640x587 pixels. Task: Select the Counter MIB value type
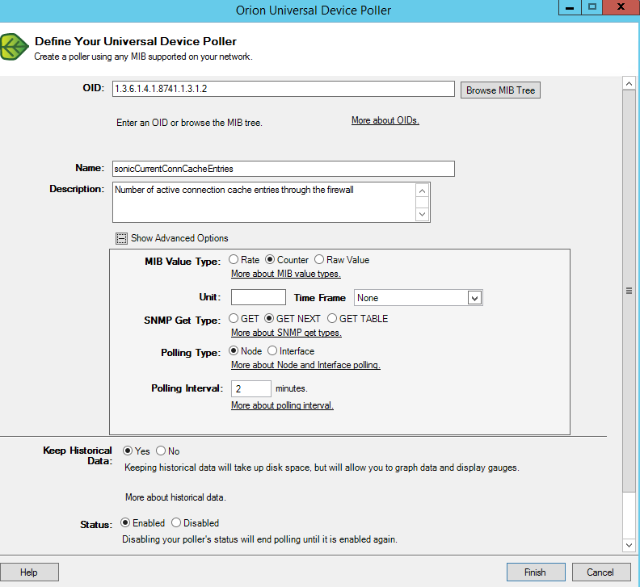point(270,259)
